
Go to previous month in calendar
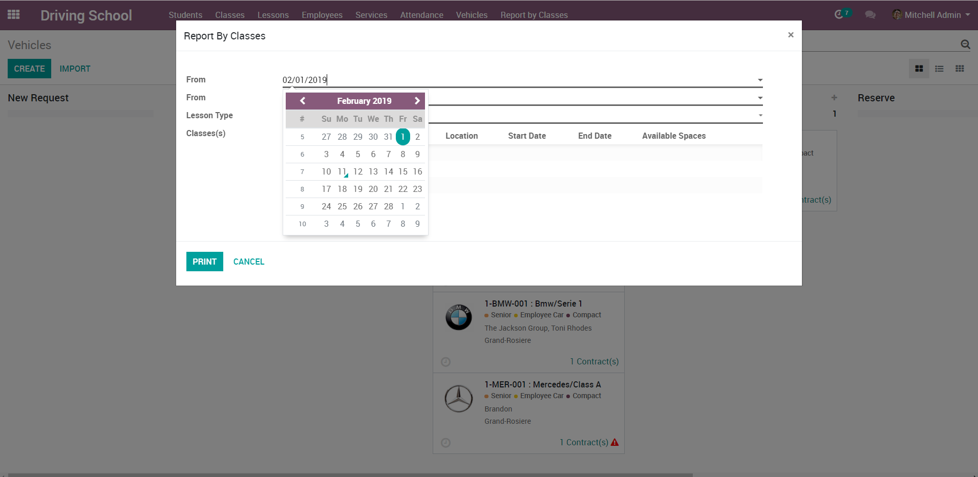(x=303, y=101)
